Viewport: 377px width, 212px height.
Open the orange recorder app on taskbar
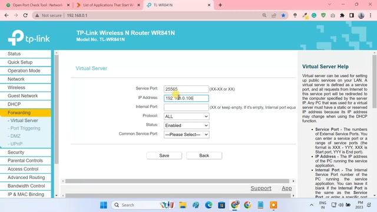point(273,205)
